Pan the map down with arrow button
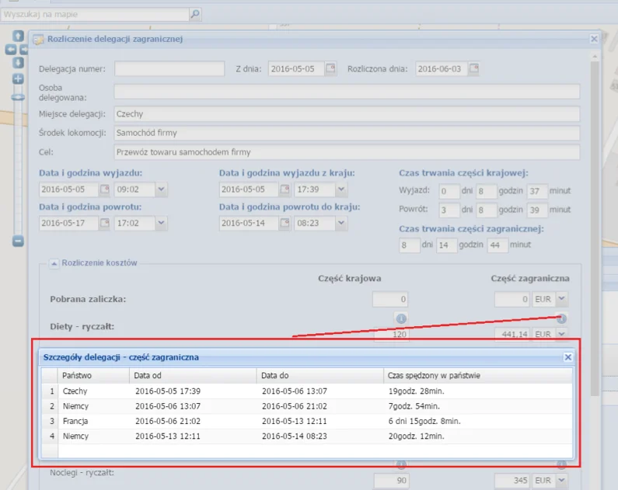Image resolution: width=618 pixels, height=490 pixels. pos(18,63)
